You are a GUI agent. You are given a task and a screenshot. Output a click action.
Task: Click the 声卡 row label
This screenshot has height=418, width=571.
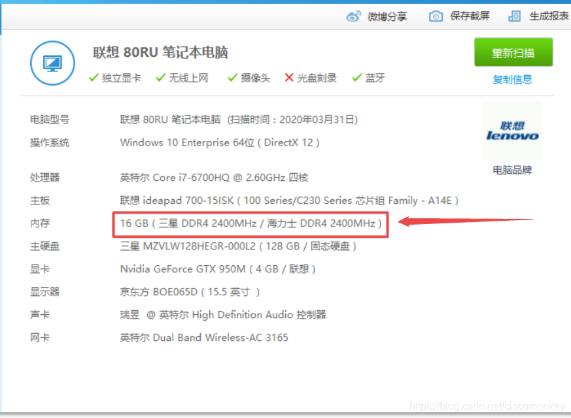pos(40,315)
